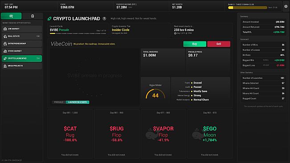The image size is (290, 163).
Task: Click the Audit Passed status dot
Action: (x=192, y=87)
